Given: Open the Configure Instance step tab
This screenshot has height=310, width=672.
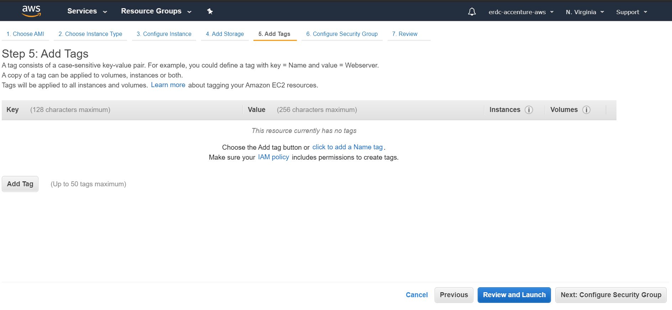Looking at the screenshot, I should coord(164,34).
